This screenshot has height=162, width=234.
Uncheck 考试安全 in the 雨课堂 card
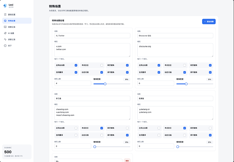[x=184, y=128]
